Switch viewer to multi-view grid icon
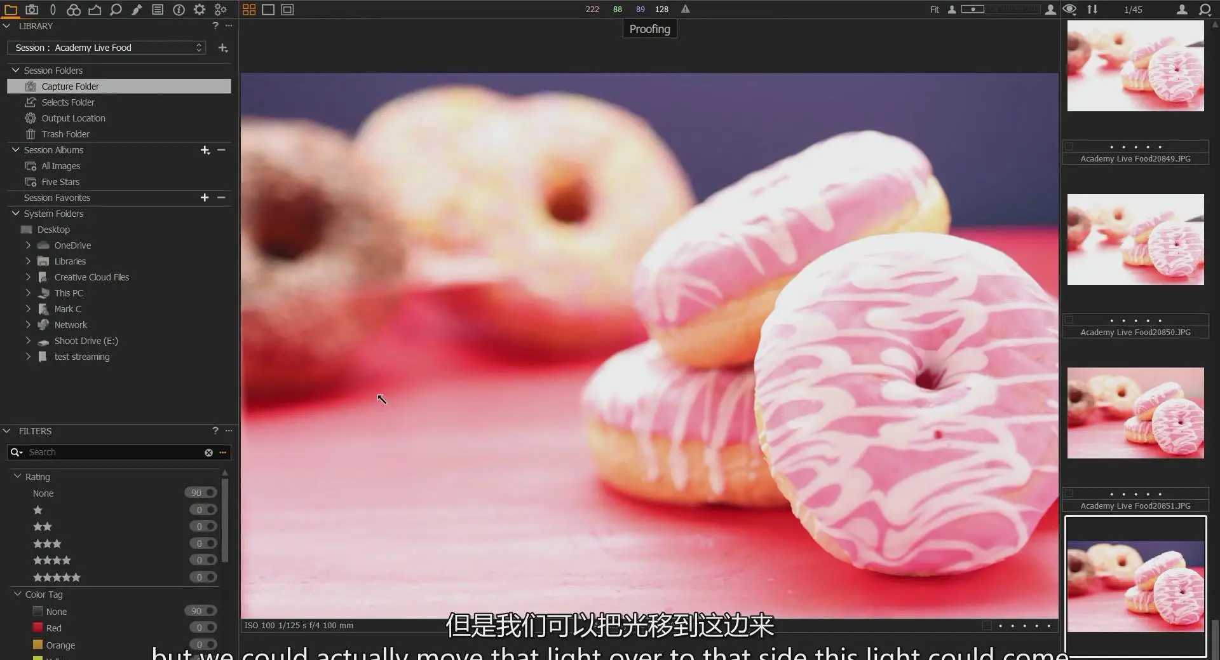The width and height of the screenshot is (1220, 660). 249,10
